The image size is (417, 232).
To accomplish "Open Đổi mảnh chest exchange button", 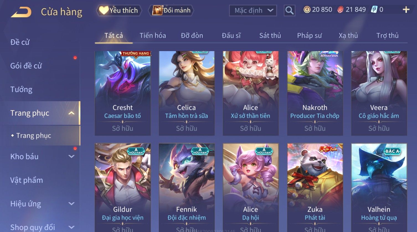I will tap(171, 10).
